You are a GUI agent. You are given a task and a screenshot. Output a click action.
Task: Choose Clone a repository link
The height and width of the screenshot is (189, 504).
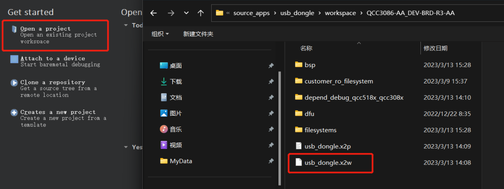point(52,83)
